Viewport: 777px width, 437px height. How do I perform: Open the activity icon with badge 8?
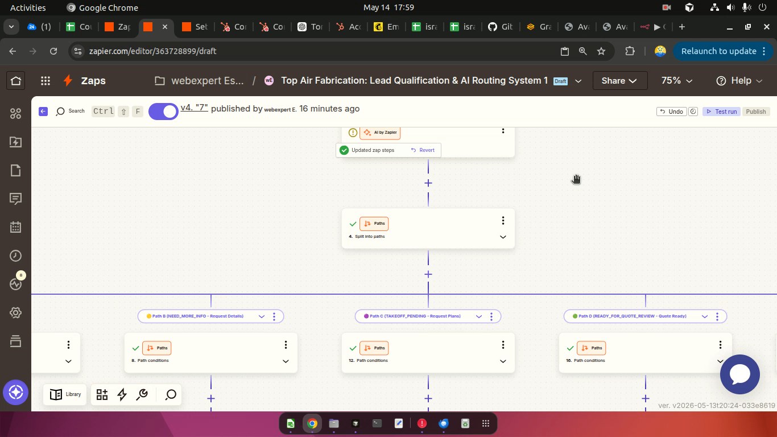pyautogui.click(x=16, y=284)
